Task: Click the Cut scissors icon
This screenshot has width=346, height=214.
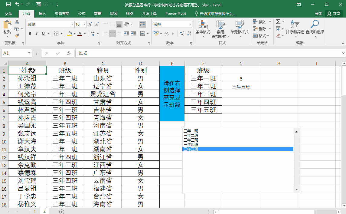Action: point(17,22)
